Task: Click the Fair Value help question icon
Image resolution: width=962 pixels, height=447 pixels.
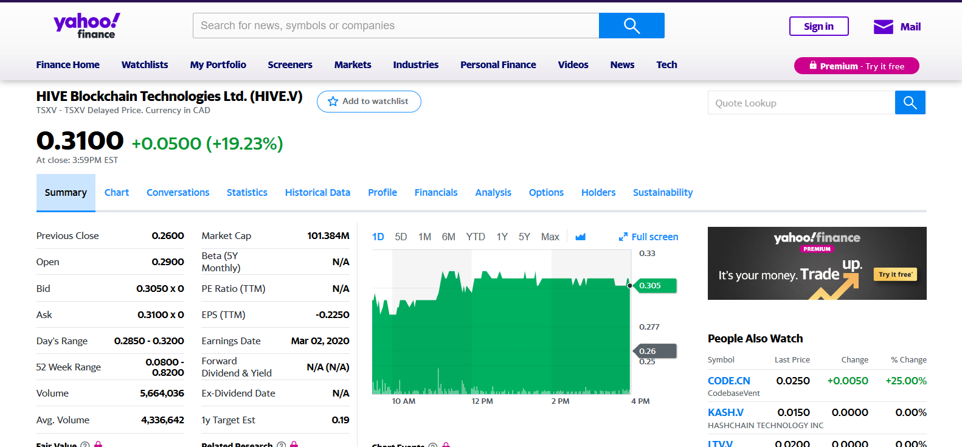Action: pos(85,445)
